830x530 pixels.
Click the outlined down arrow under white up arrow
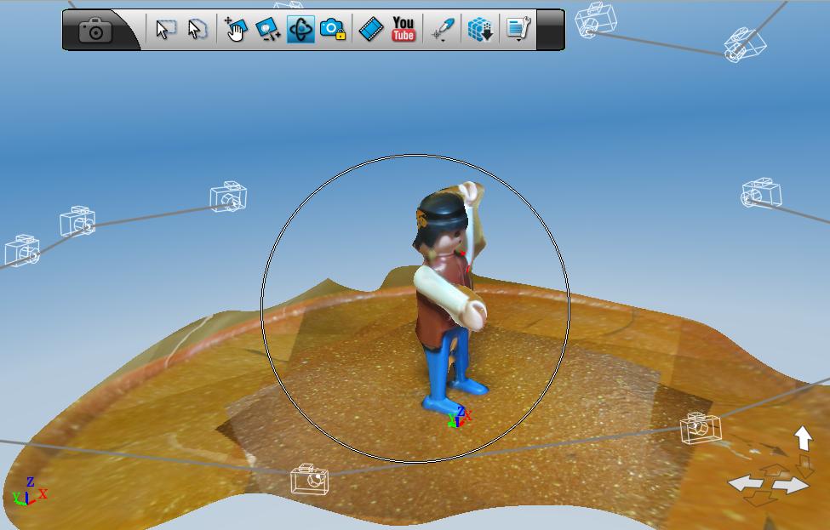(x=805, y=466)
